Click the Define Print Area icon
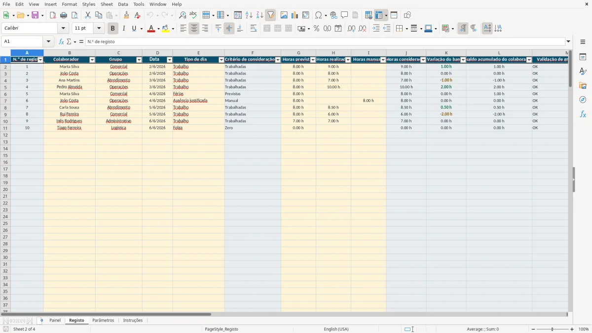592x333 pixels. coord(369,15)
